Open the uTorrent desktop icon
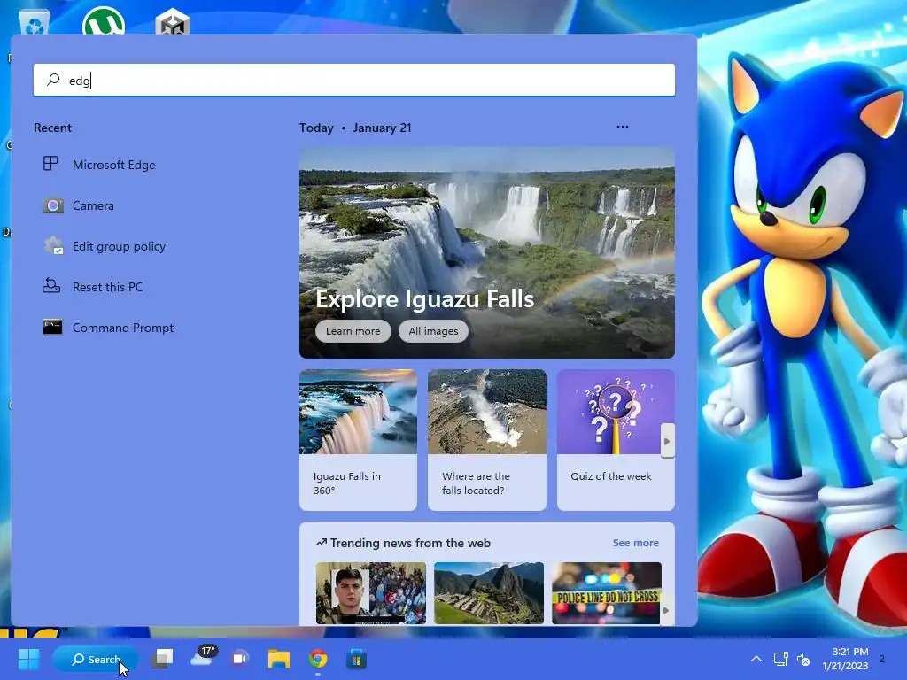The image size is (907, 680). pos(104,20)
